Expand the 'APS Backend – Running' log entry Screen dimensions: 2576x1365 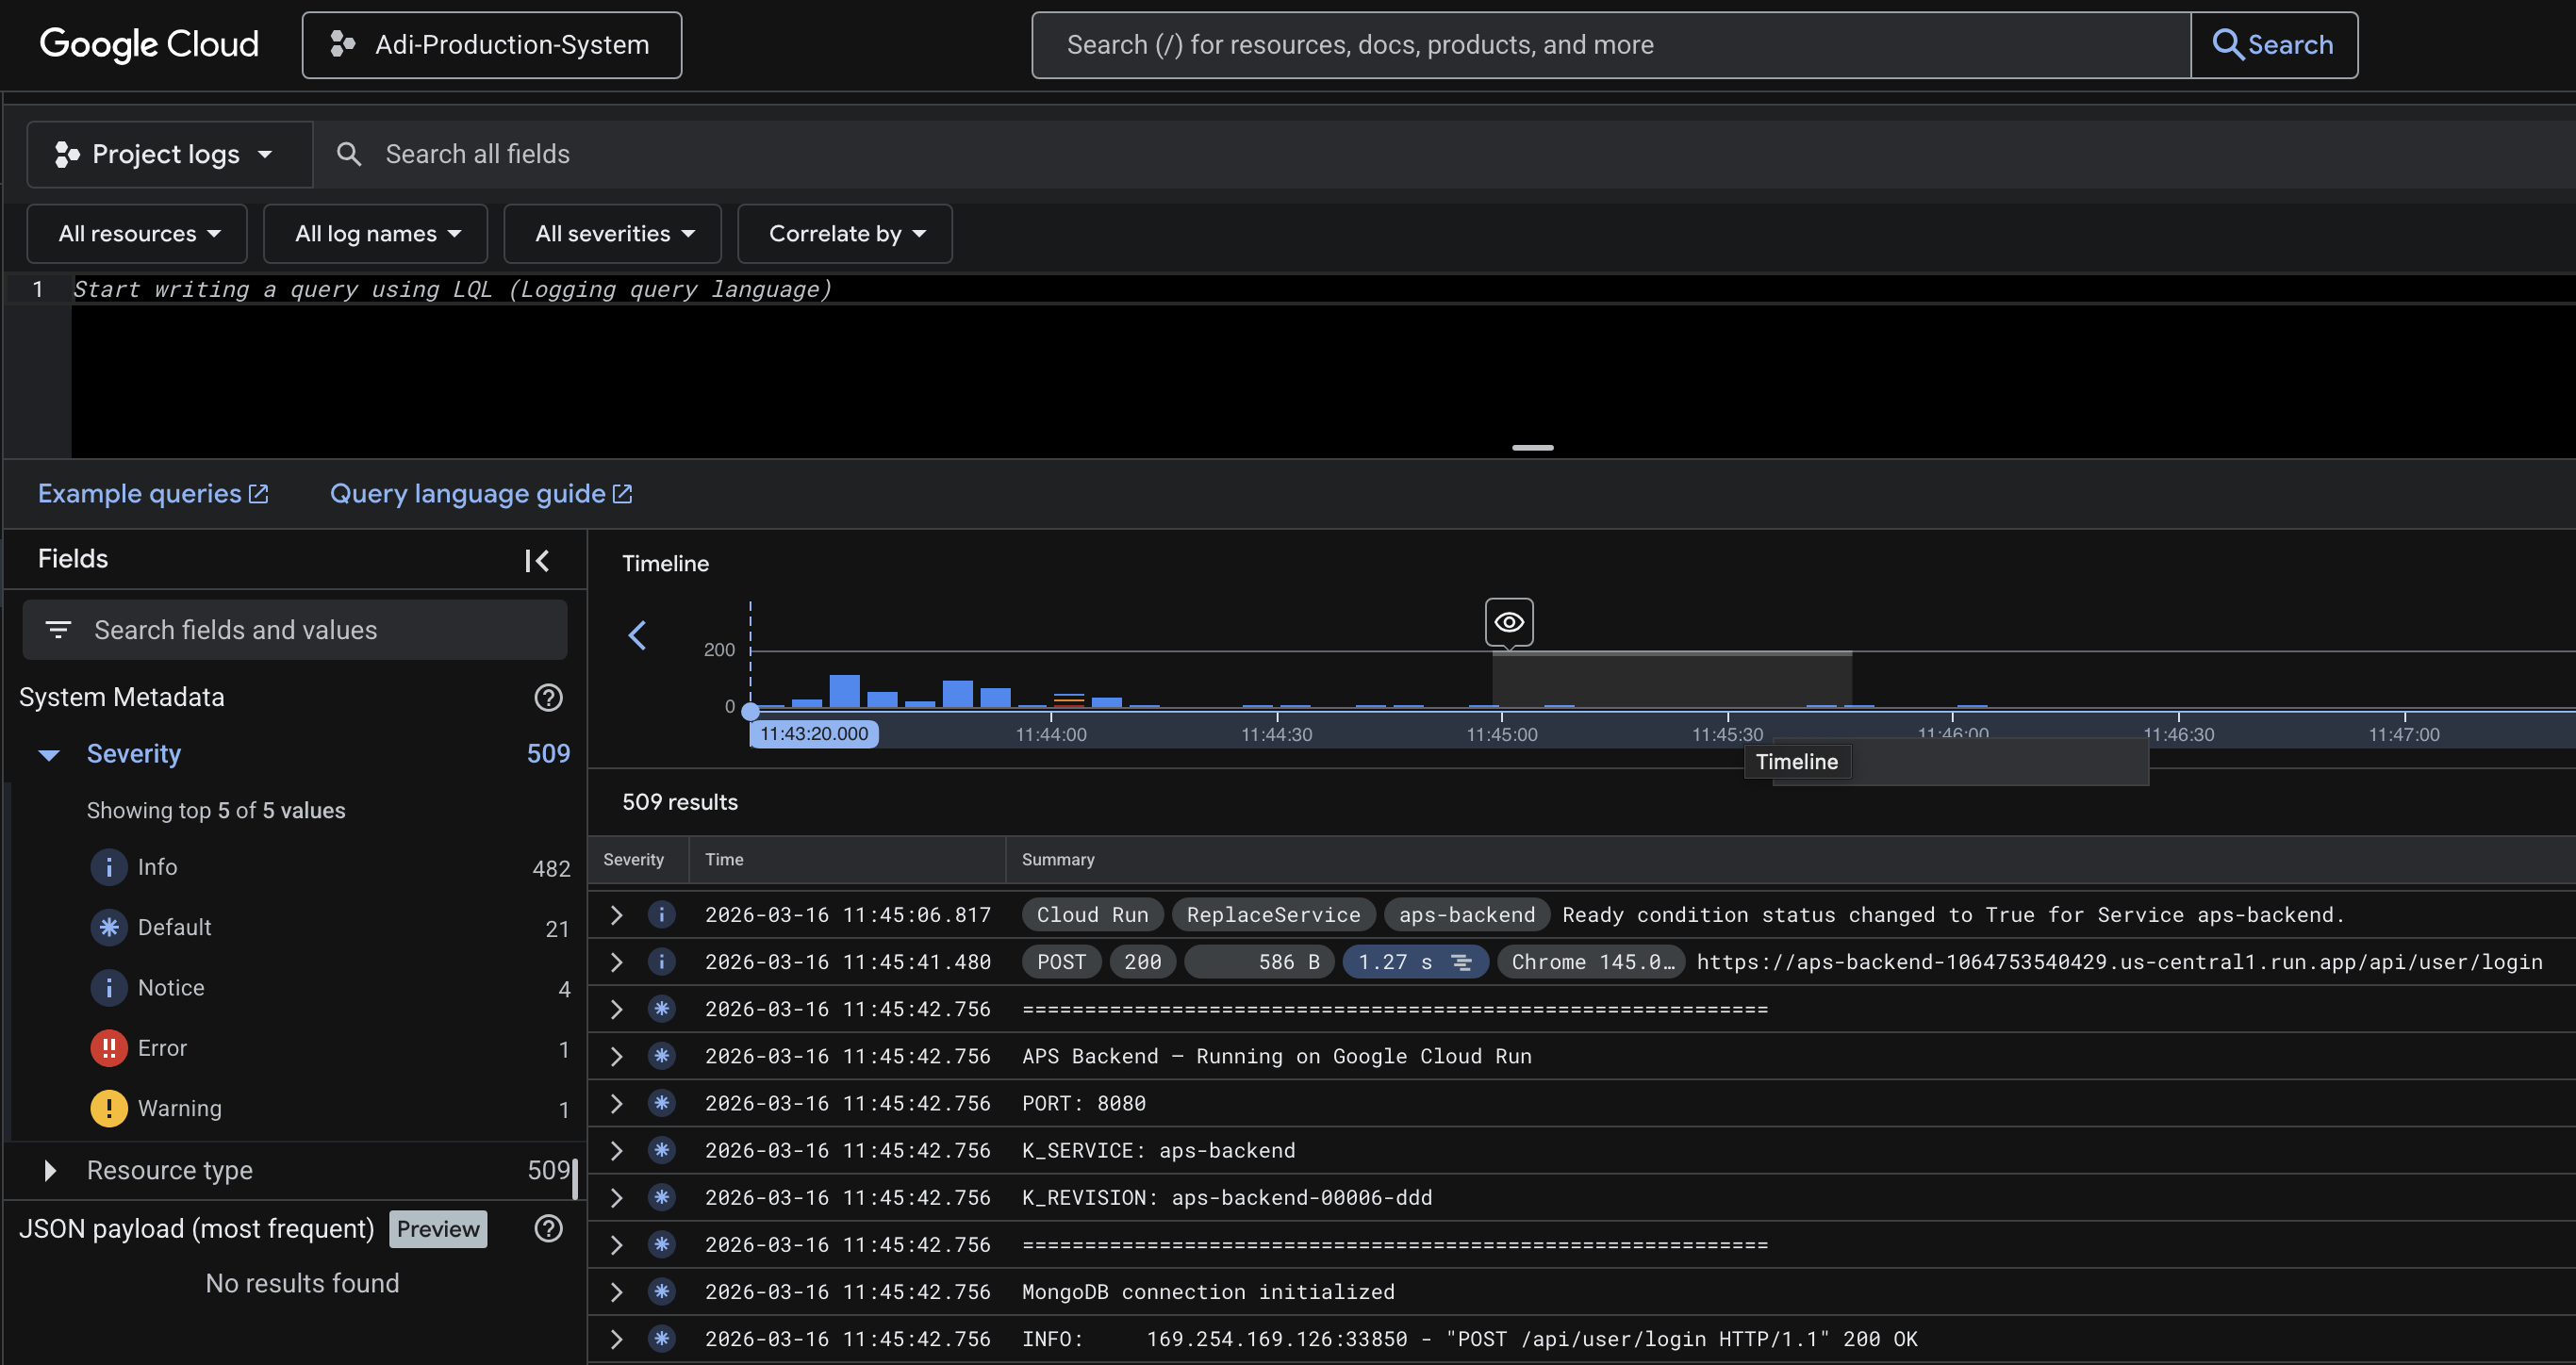617,1057
